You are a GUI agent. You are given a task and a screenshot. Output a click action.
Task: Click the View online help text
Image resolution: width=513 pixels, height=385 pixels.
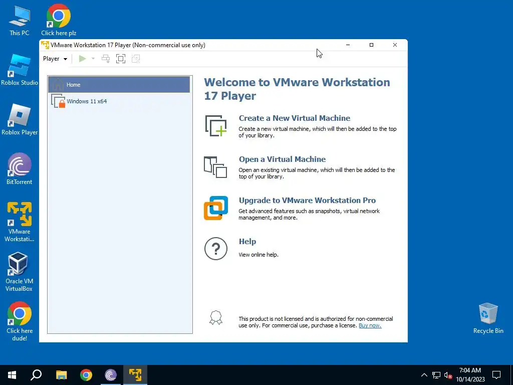coord(259,255)
